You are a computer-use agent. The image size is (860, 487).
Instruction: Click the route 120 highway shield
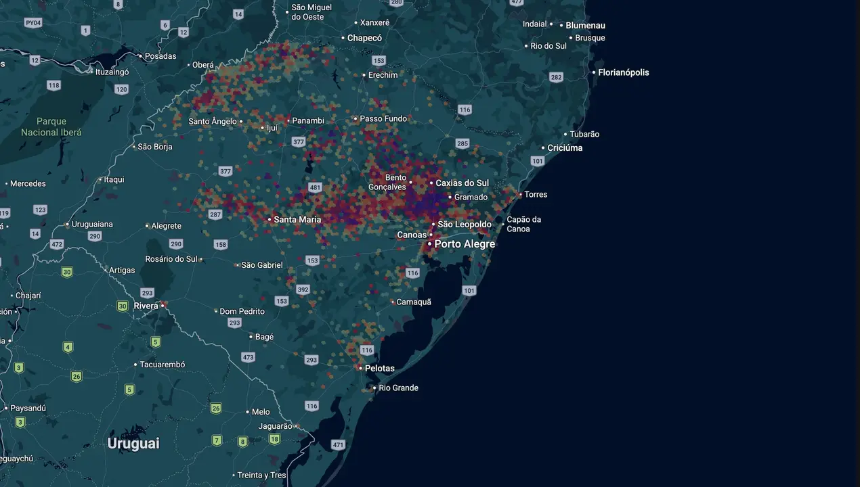click(121, 89)
